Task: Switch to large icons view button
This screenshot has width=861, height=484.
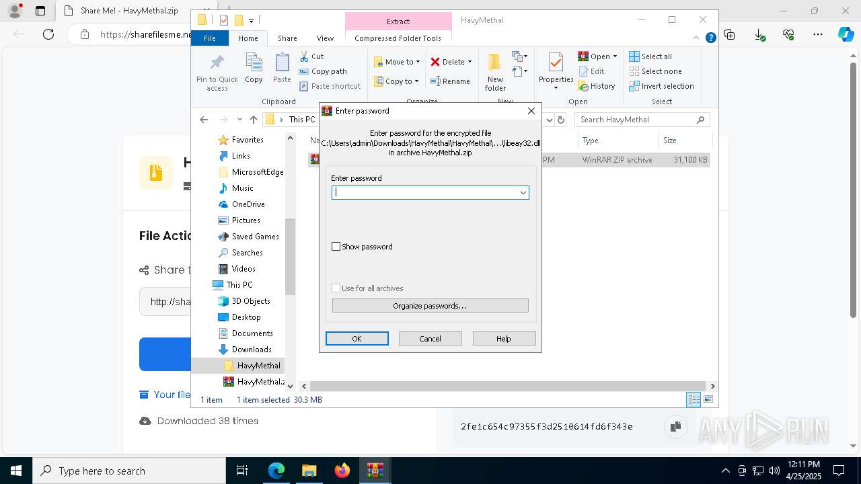Action: coord(708,399)
